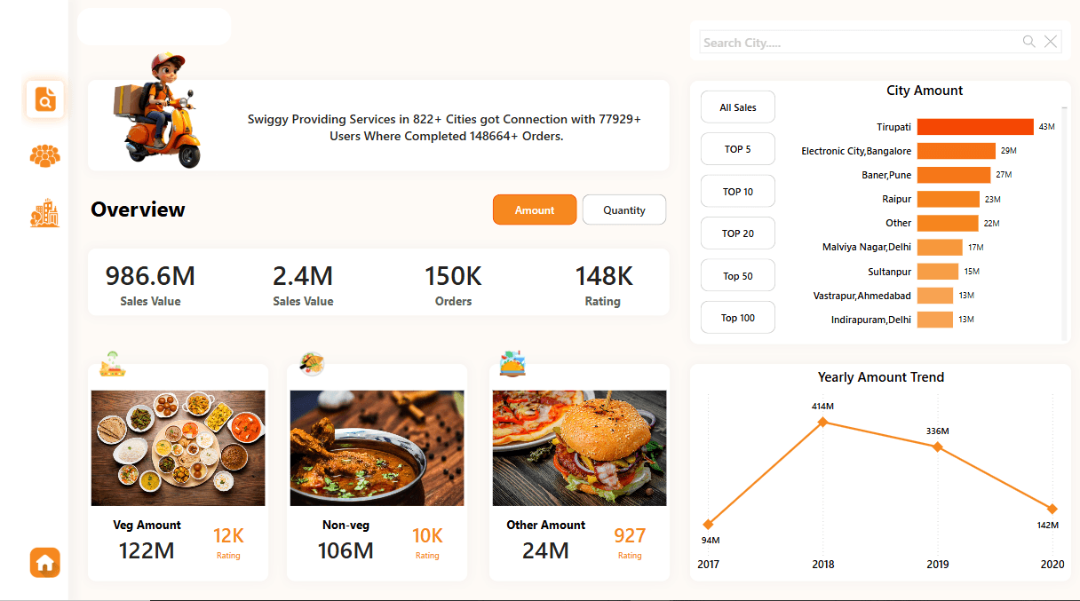Filter cities by TOP 5

pos(738,149)
